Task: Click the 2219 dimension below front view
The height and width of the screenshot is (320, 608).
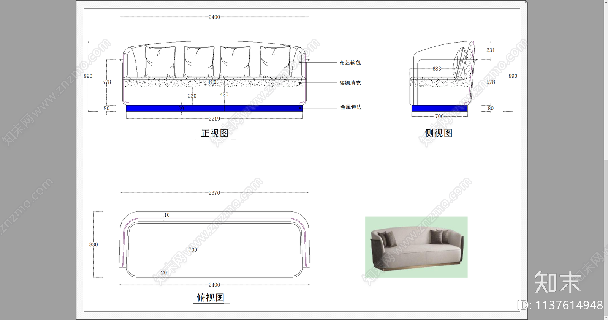Action: 214,119
